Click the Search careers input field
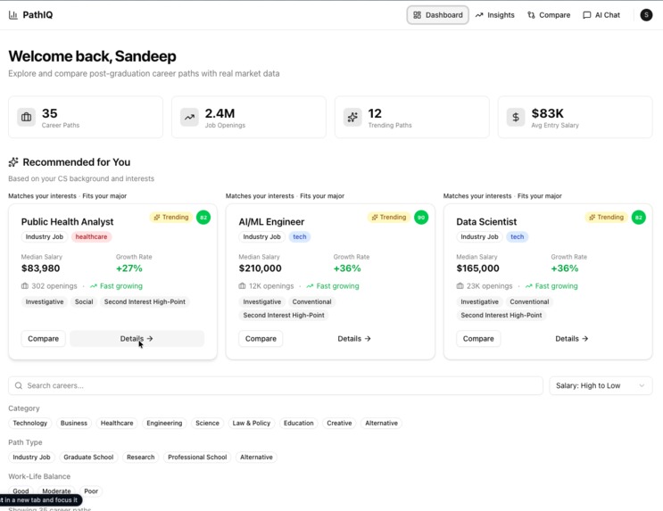This screenshot has width=663, height=511. pos(275,385)
